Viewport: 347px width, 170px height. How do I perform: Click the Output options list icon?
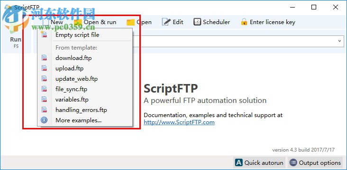pyautogui.click(x=293, y=163)
